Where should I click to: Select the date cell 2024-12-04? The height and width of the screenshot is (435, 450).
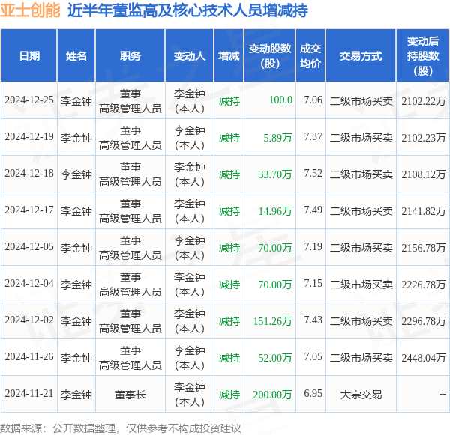tap(29, 284)
